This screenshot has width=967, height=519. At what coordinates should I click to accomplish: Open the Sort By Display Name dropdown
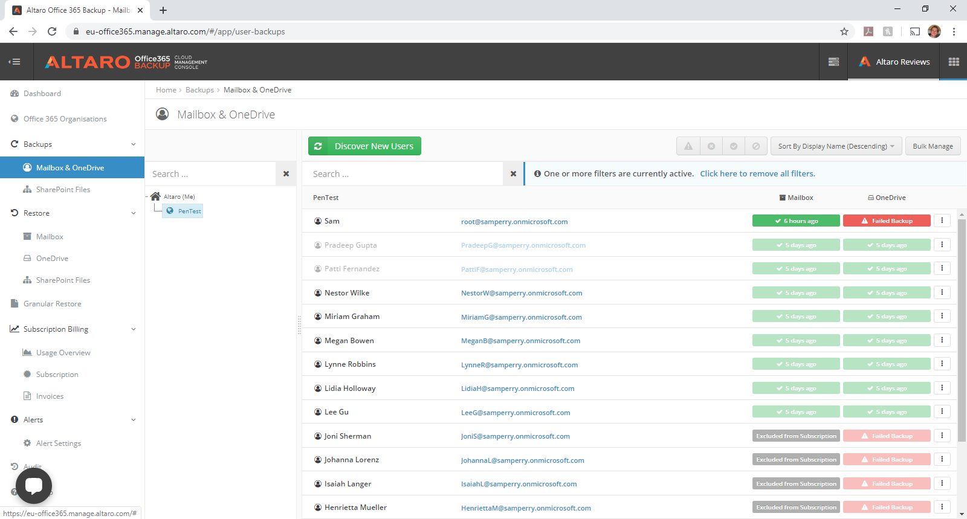pos(836,146)
